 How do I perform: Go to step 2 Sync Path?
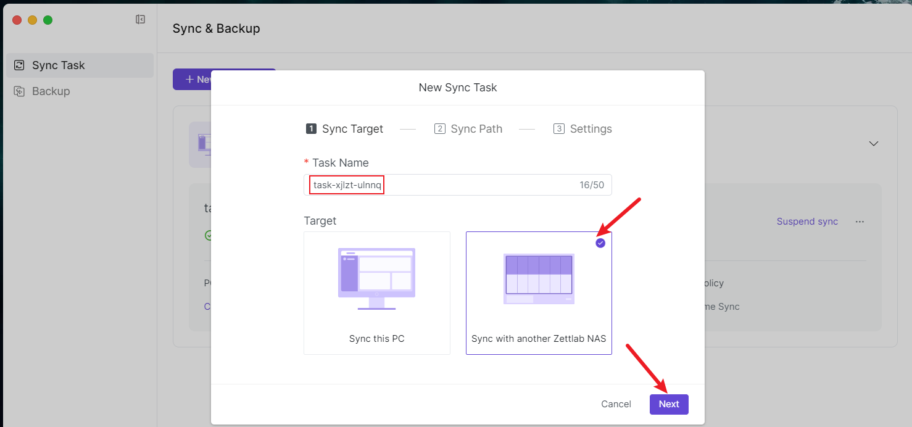(x=468, y=129)
